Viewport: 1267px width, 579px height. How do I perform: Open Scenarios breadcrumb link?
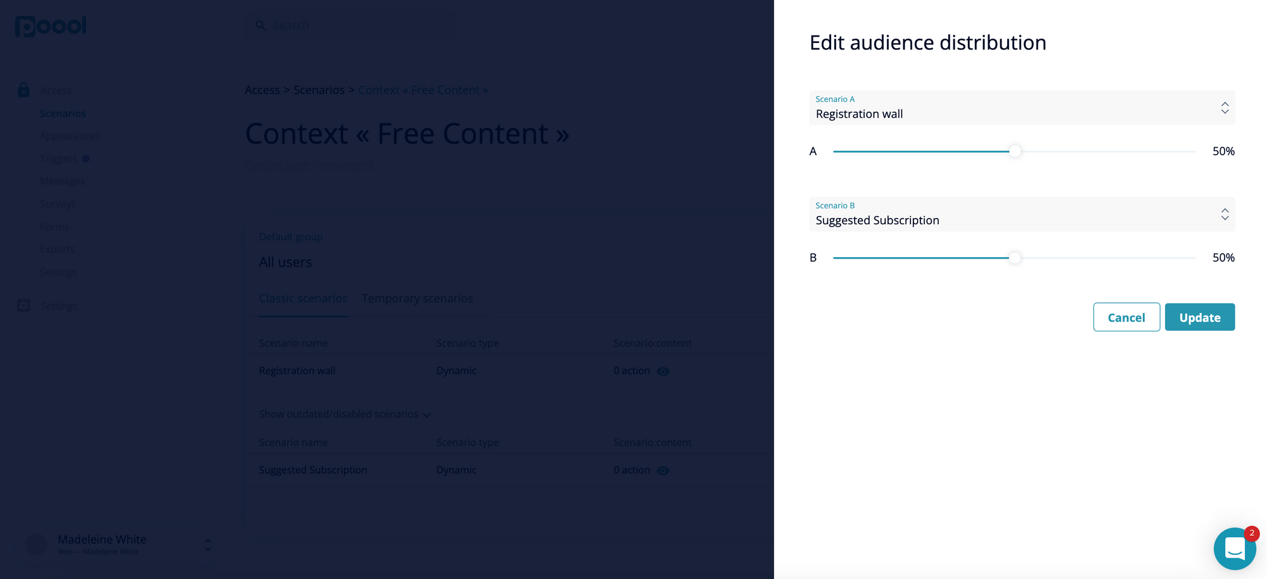[x=319, y=90]
